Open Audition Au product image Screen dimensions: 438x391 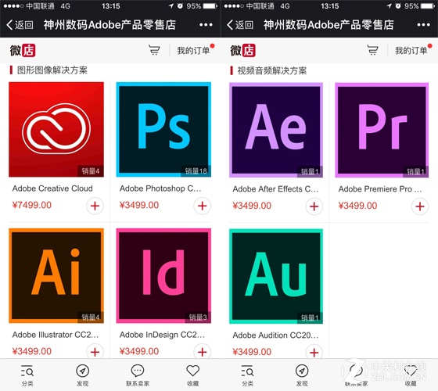point(276,276)
